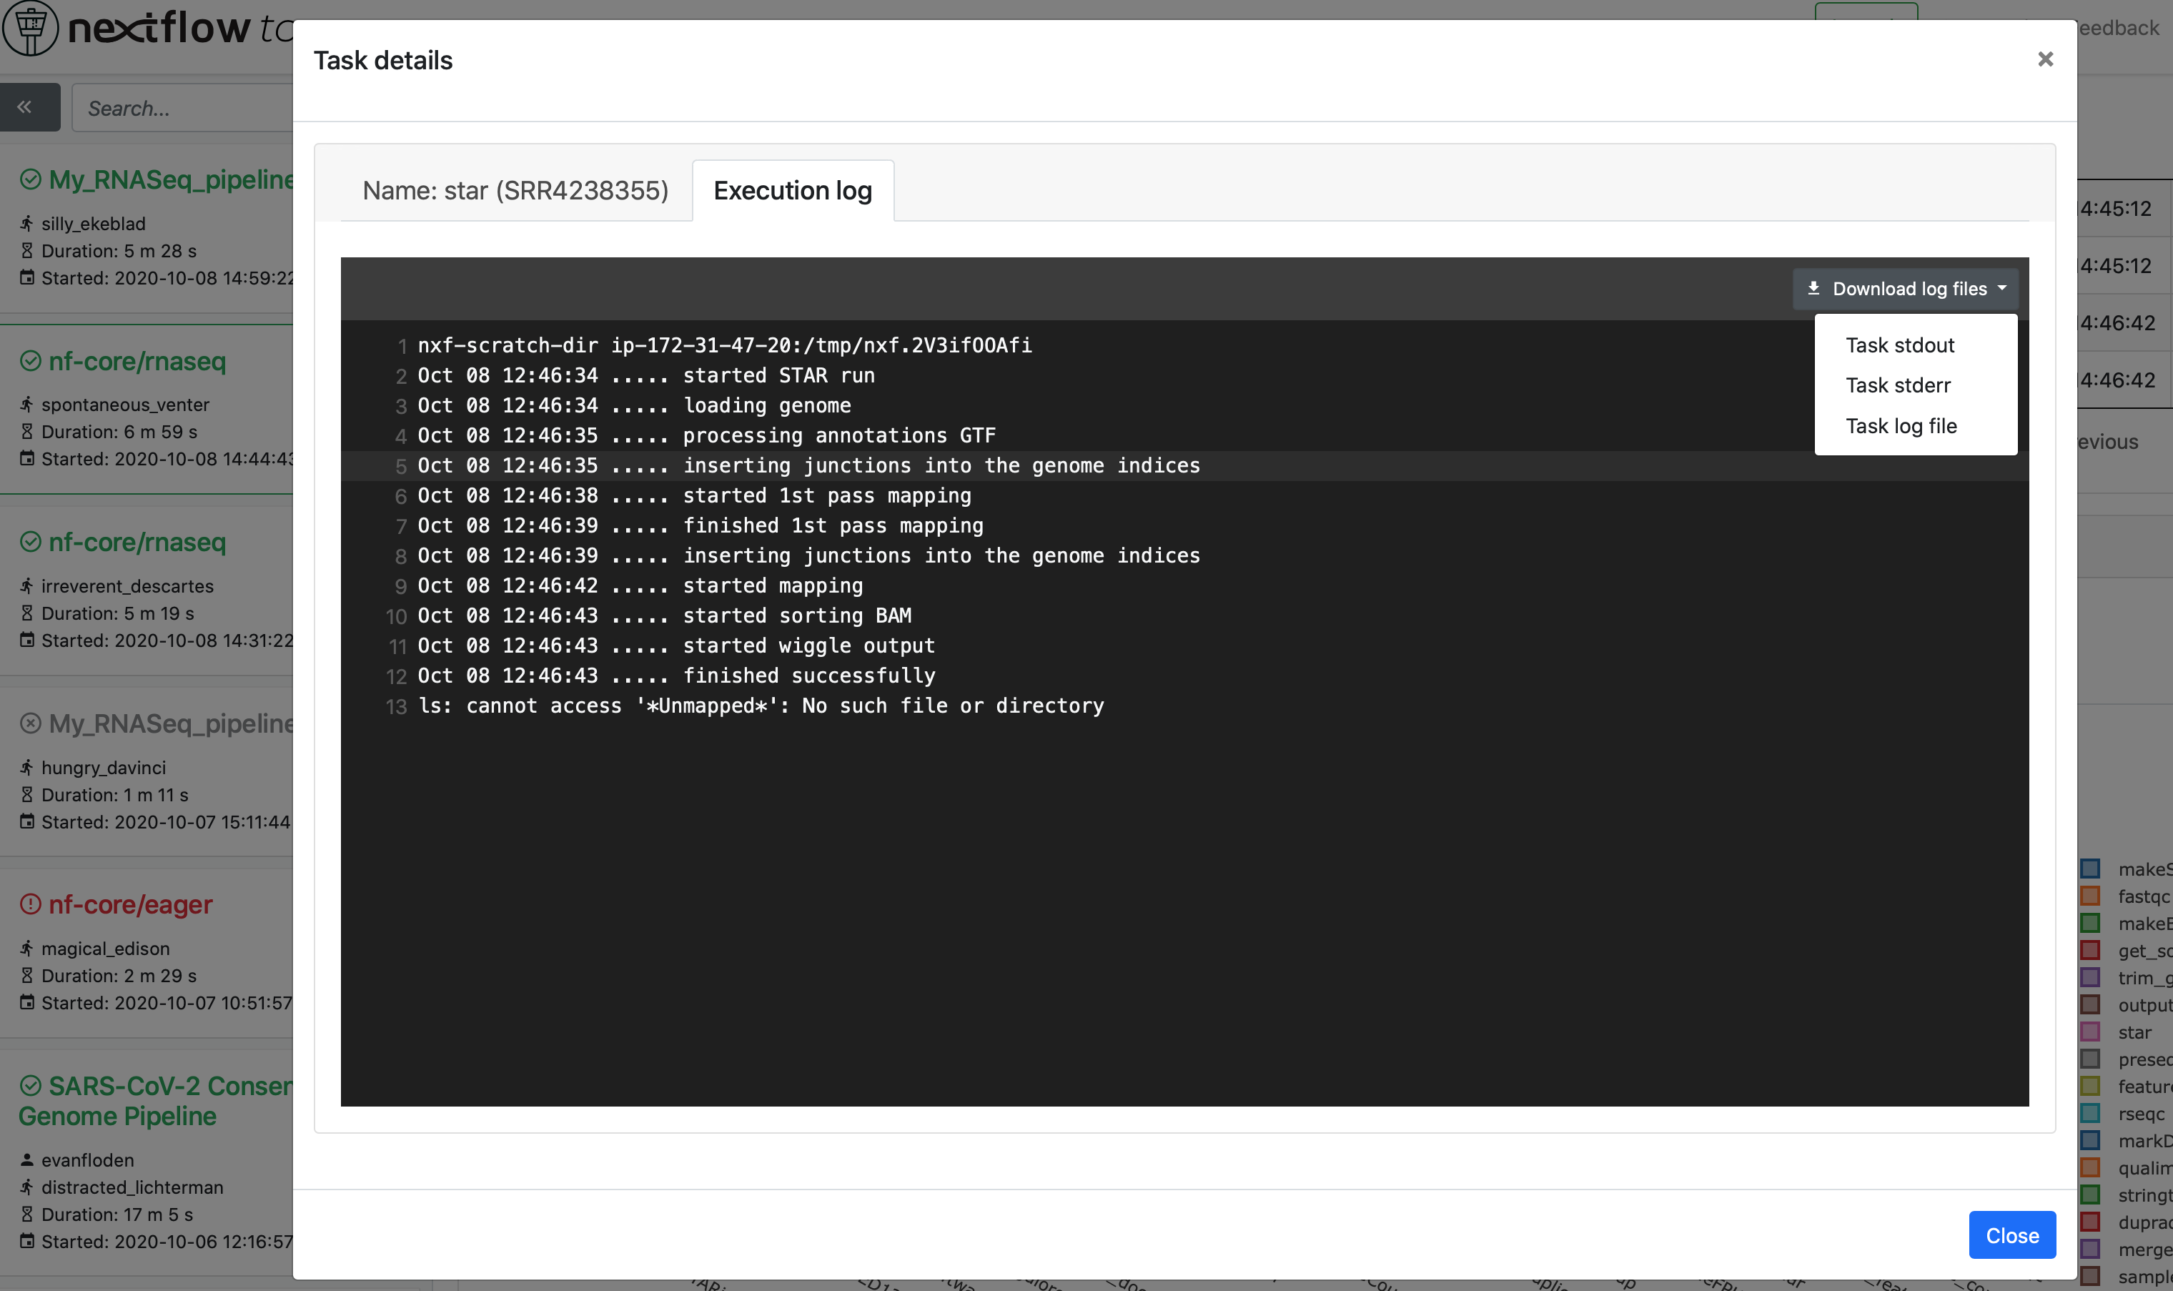Viewport: 2173px width, 1291px height.
Task: Click error icon beside nf-core/eager
Action: click(31, 905)
